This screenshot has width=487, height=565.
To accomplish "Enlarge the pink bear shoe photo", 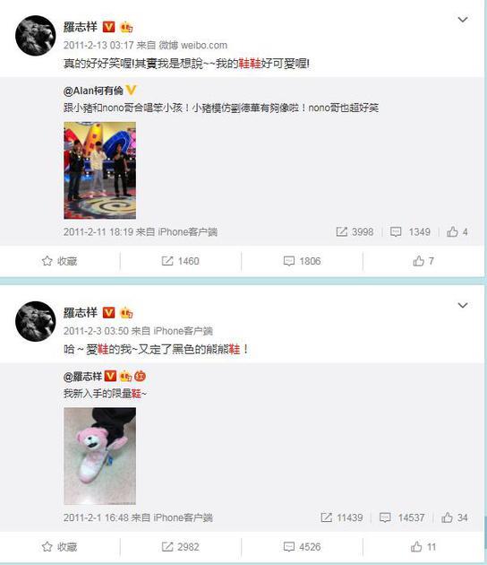I will pyautogui.click(x=100, y=456).
